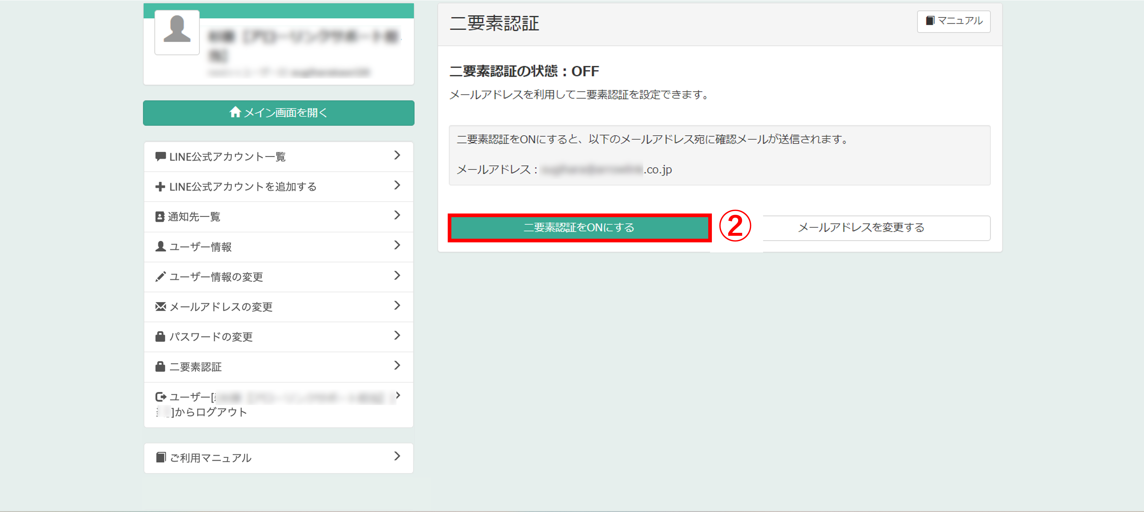The image size is (1144, 512).
Task: Click the メイン画面を開く green button
Action: pyautogui.click(x=278, y=113)
